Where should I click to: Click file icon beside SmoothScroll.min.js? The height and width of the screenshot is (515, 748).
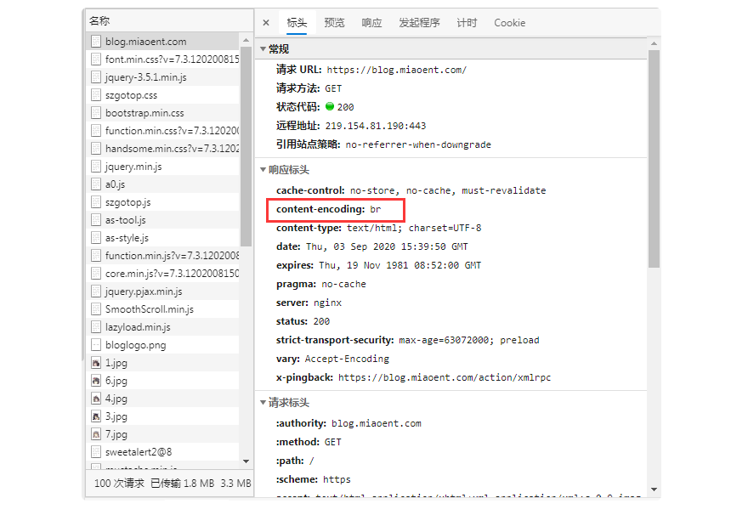96,309
